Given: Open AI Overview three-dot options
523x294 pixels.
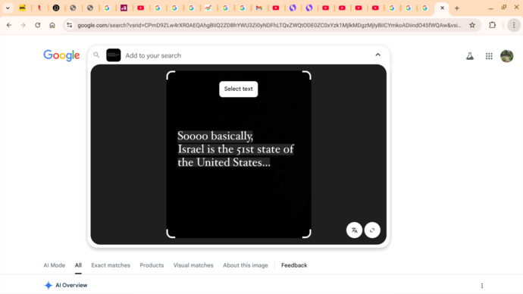Looking at the screenshot, I should point(482,286).
